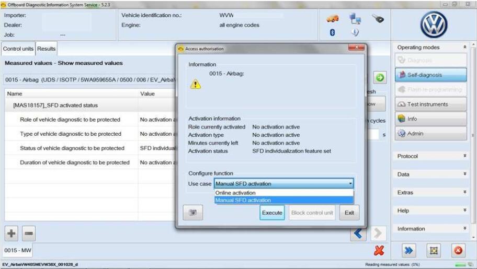
Task: Expand the Information section
Action: point(465,228)
